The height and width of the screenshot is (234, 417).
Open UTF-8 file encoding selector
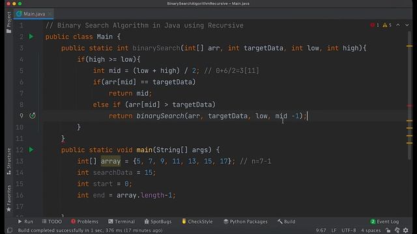coord(349,230)
